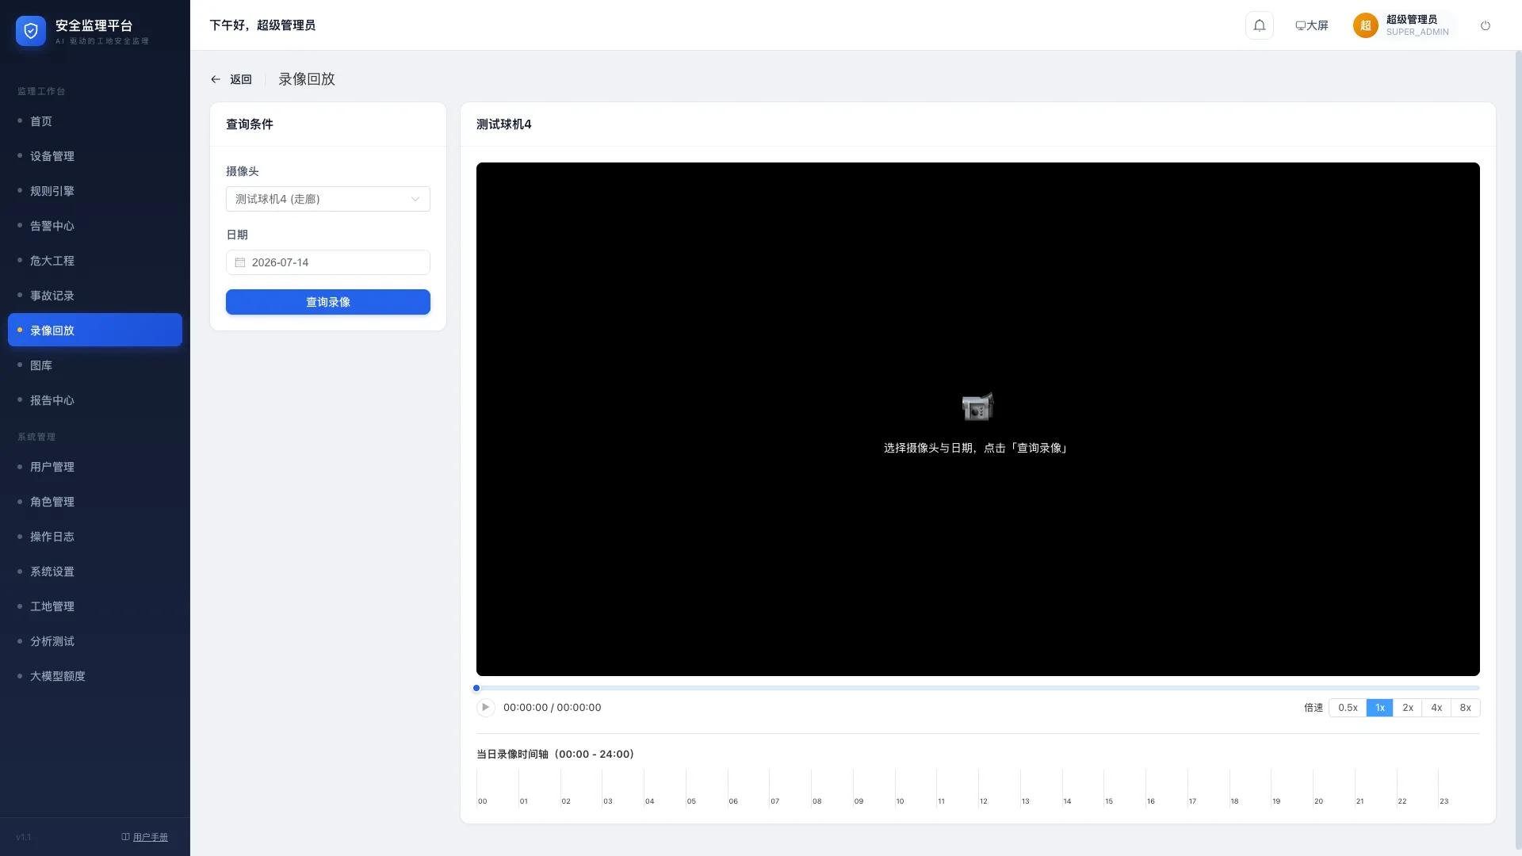
Task: Set playback speed to 0.5x
Action: pyautogui.click(x=1348, y=708)
